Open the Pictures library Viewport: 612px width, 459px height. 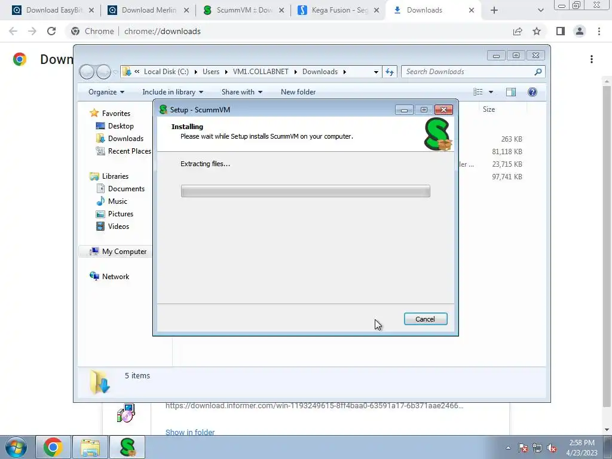[x=121, y=213]
